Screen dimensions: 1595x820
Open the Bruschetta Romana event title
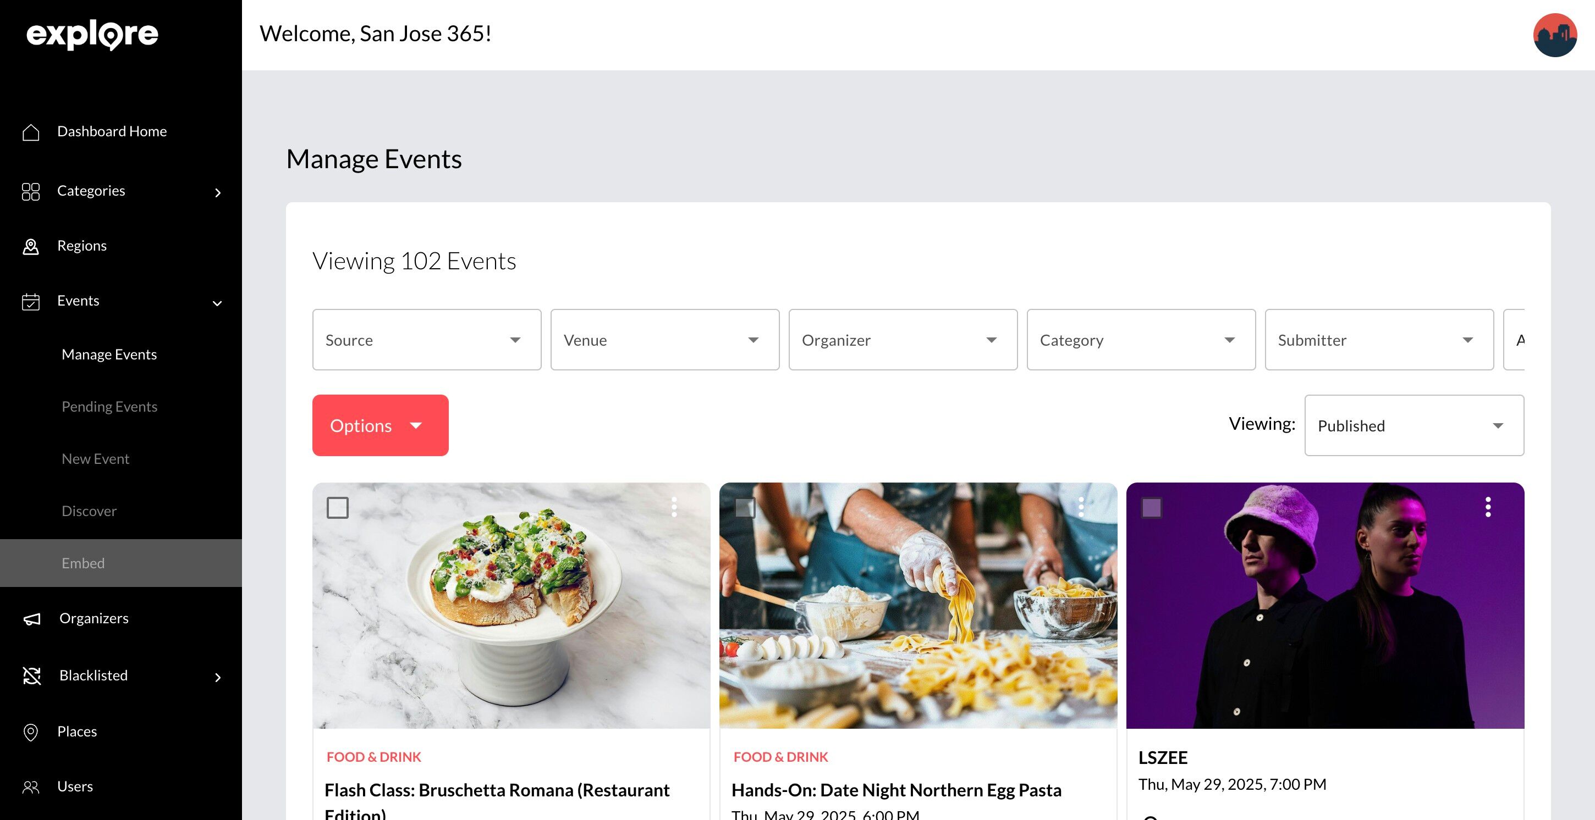pyautogui.click(x=497, y=790)
